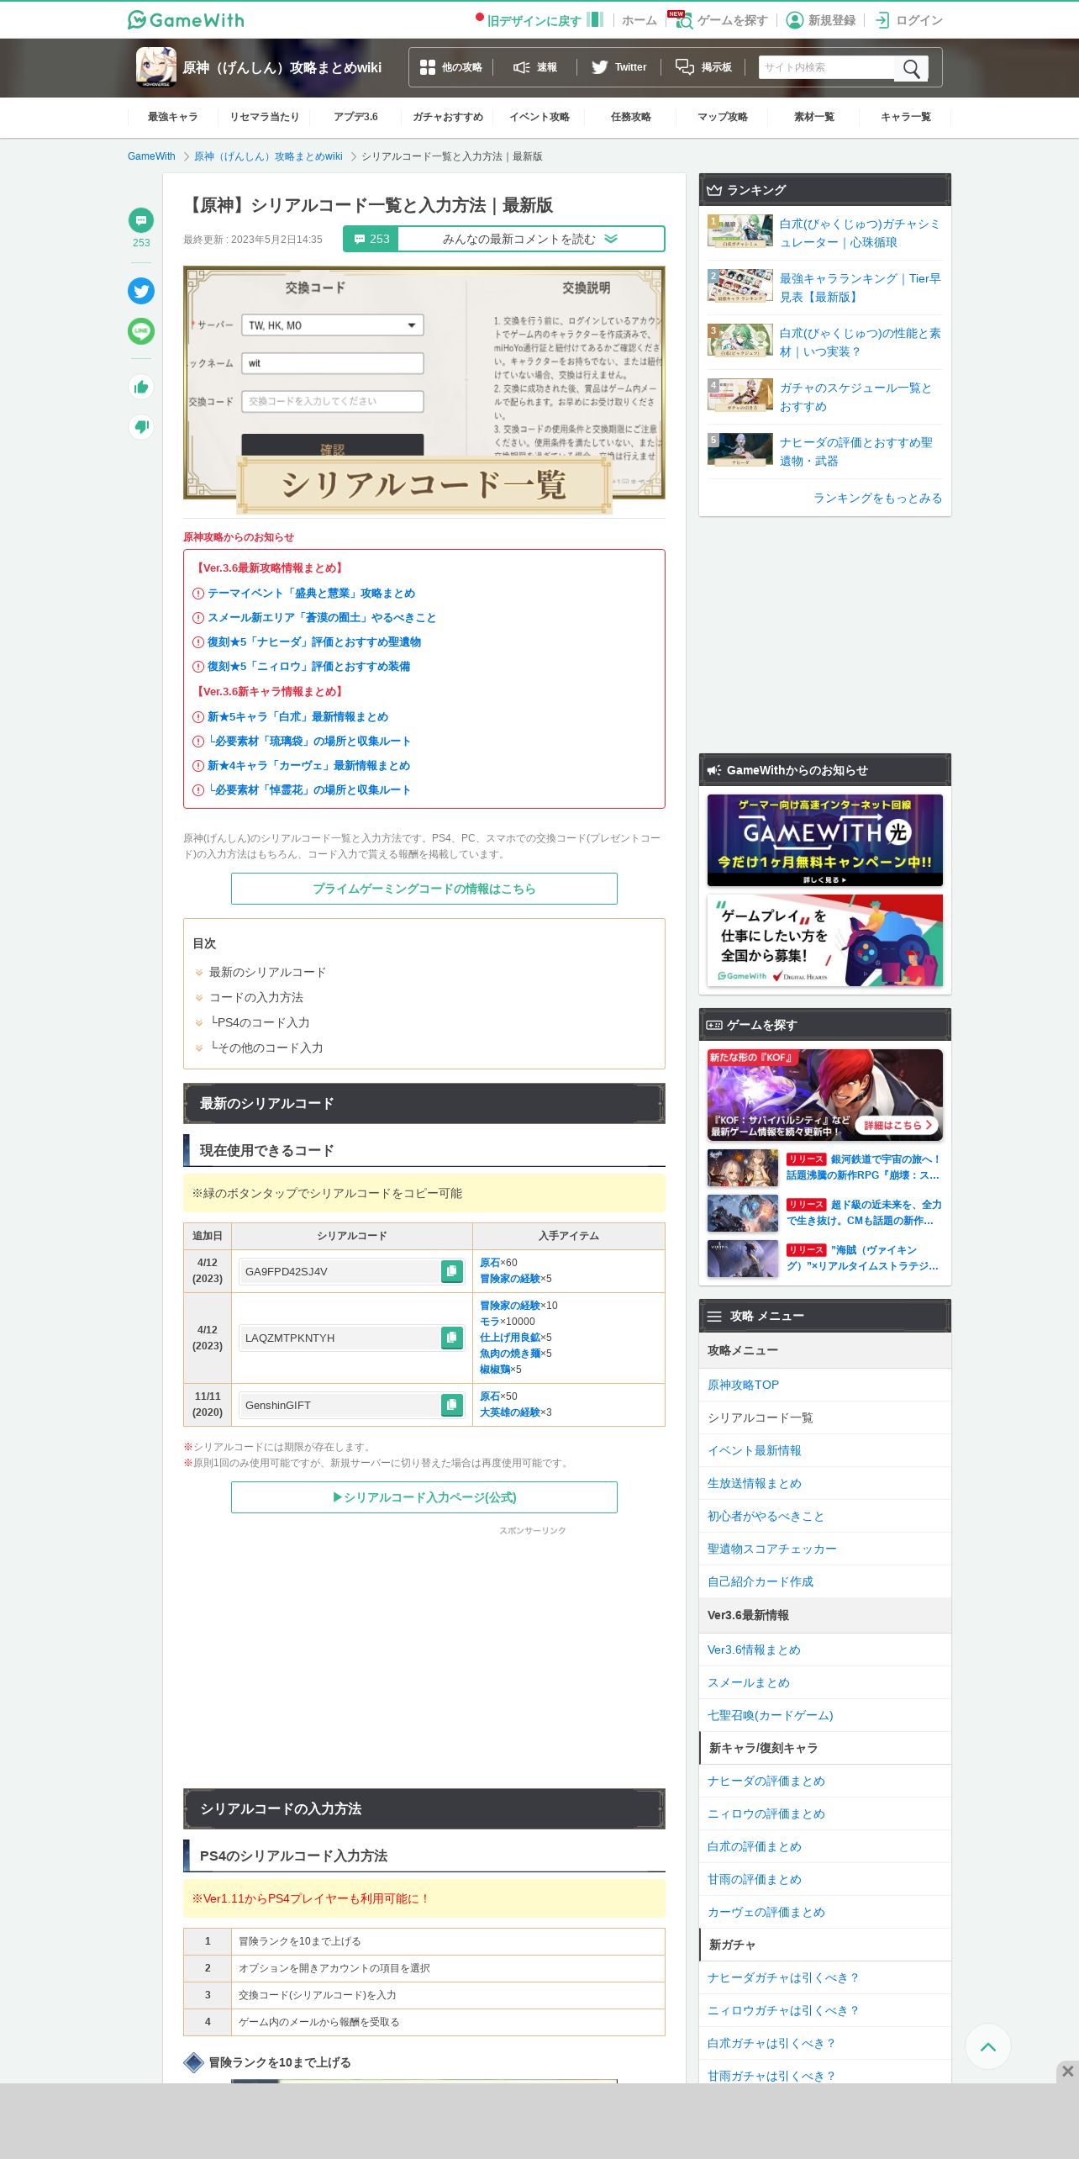Click KOF 詳細はこちら button
1079x2159 pixels.
click(x=898, y=1125)
